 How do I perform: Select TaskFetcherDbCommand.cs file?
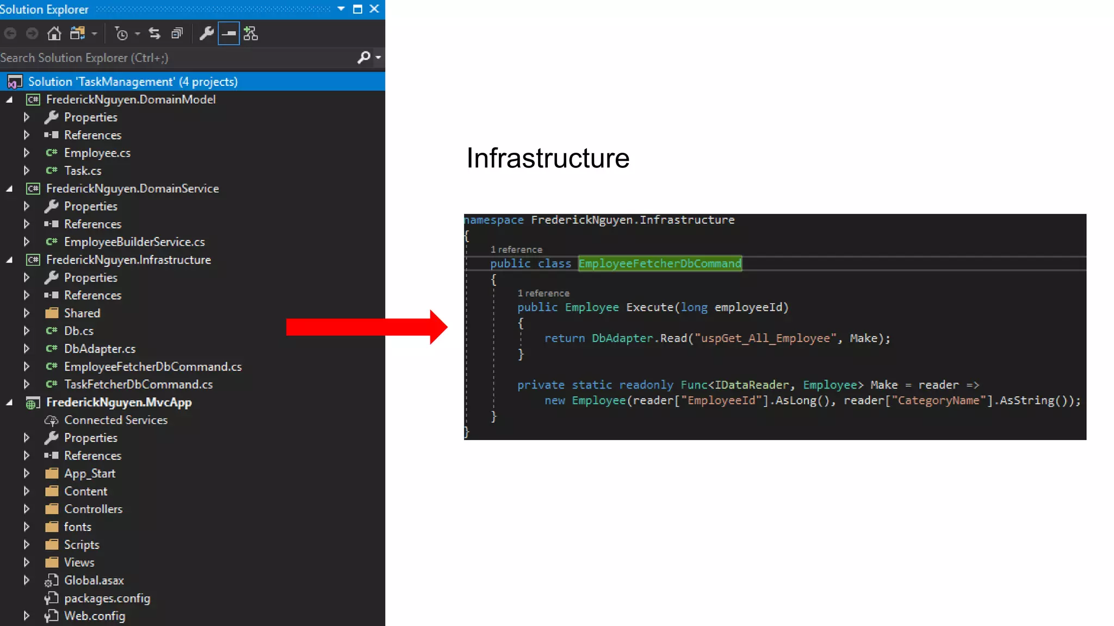(x=138, y=384)
